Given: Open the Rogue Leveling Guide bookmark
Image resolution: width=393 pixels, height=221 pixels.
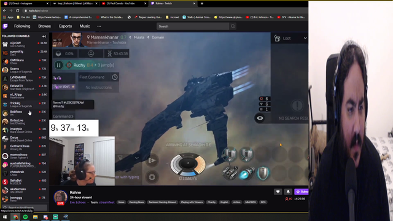Looking at the screenshot, I should click(x=148, y=17).
